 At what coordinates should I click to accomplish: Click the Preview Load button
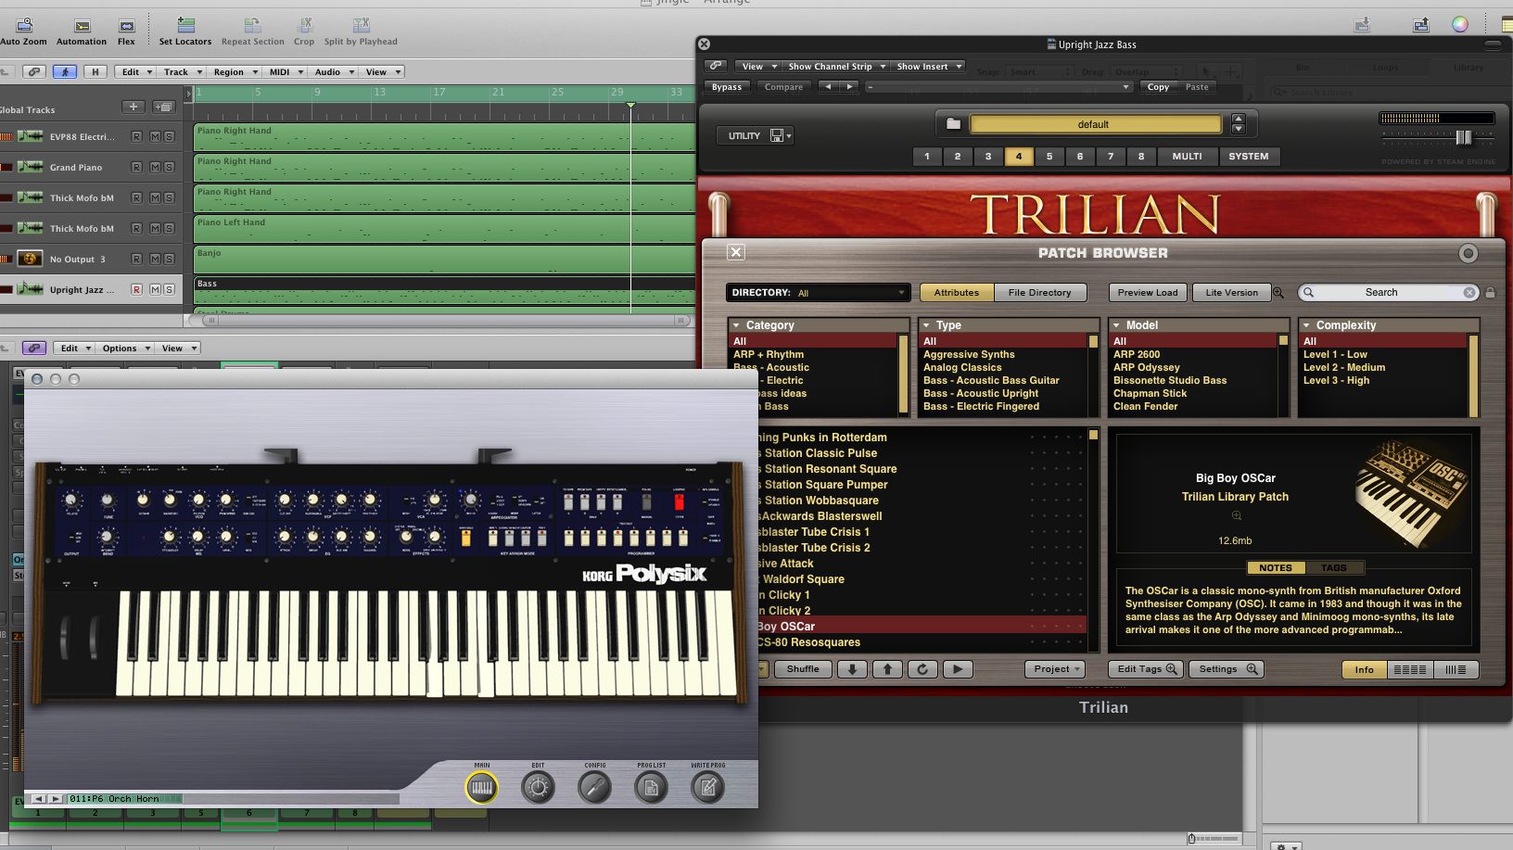1148,292
